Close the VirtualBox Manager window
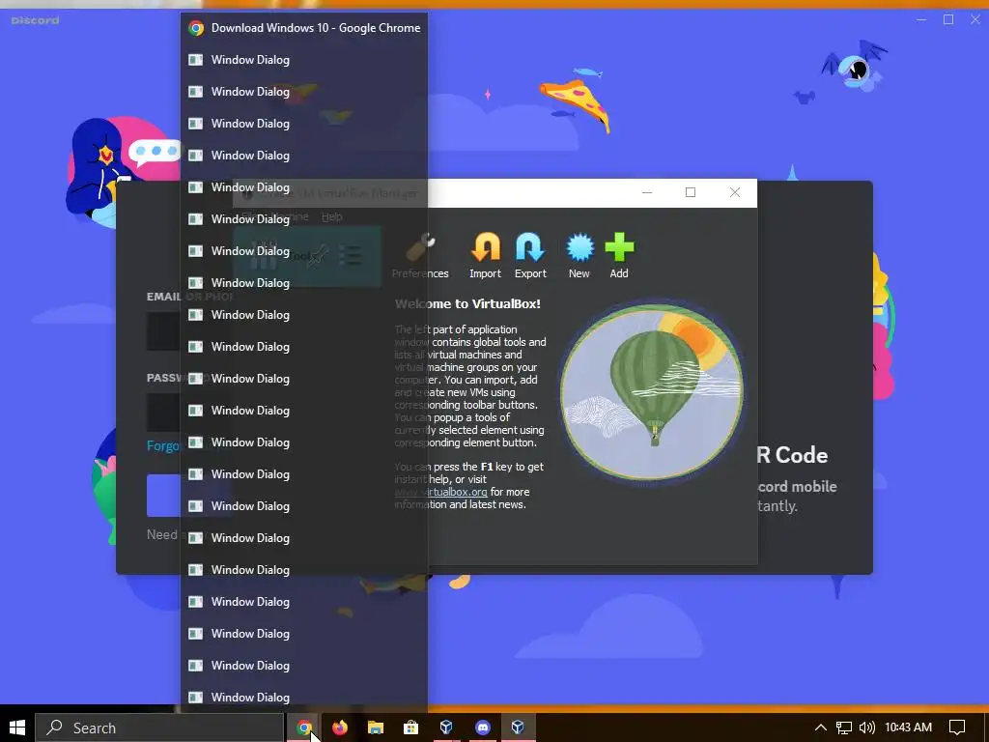Screen dimensions: 989x742 point(735,192)
